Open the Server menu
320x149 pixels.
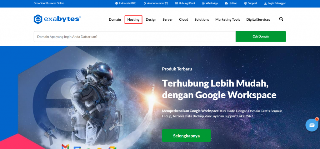[x=168, y=19]
